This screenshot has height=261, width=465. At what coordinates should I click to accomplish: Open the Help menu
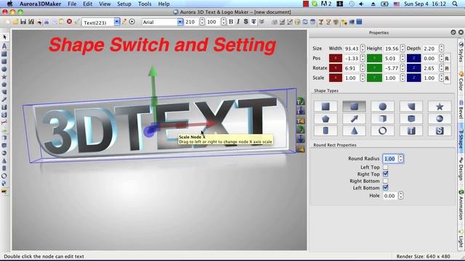163,4
